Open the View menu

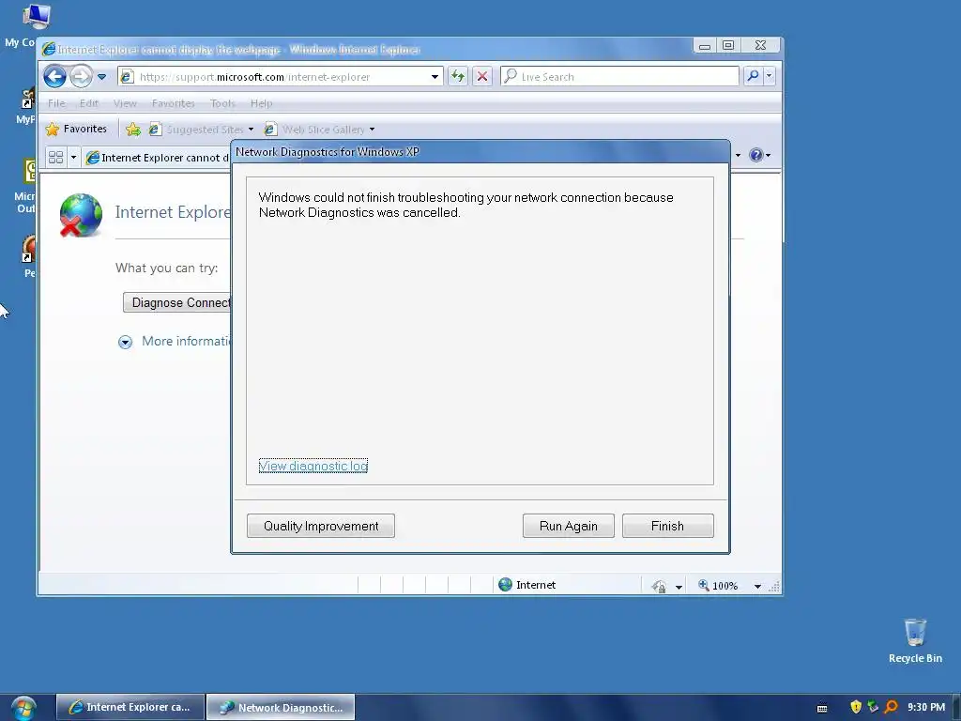click(x=125, y=103)
